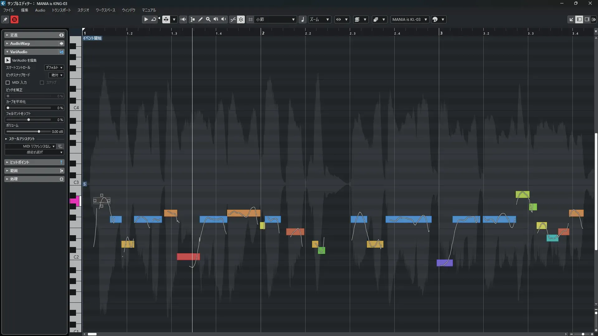This screenshot has height=336, width=598.
Task: Open the スタジオ menu
Action: 83,10
